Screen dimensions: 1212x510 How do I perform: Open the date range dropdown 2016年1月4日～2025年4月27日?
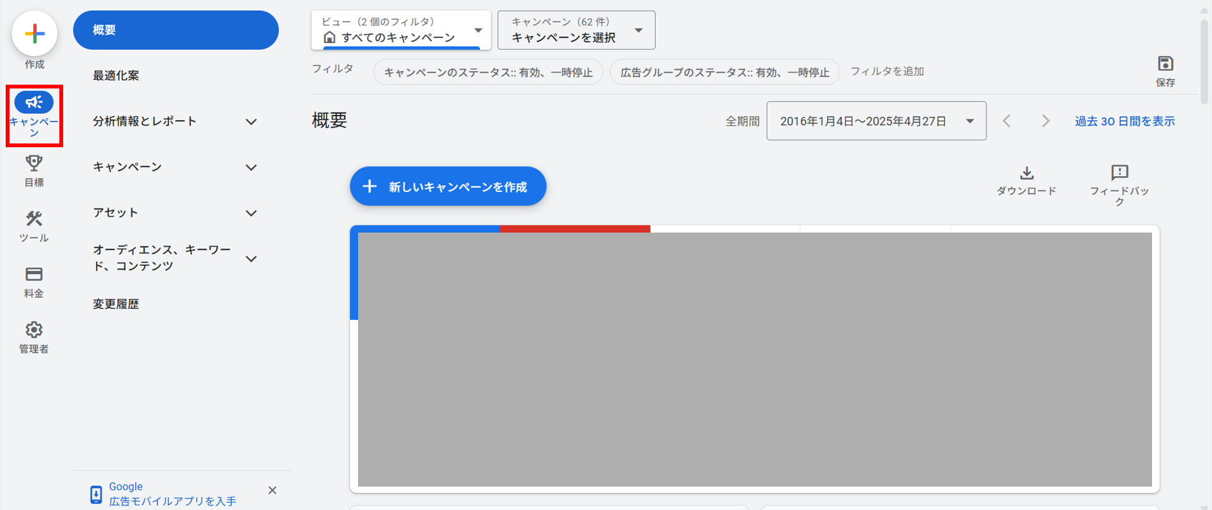click(877, 121)
